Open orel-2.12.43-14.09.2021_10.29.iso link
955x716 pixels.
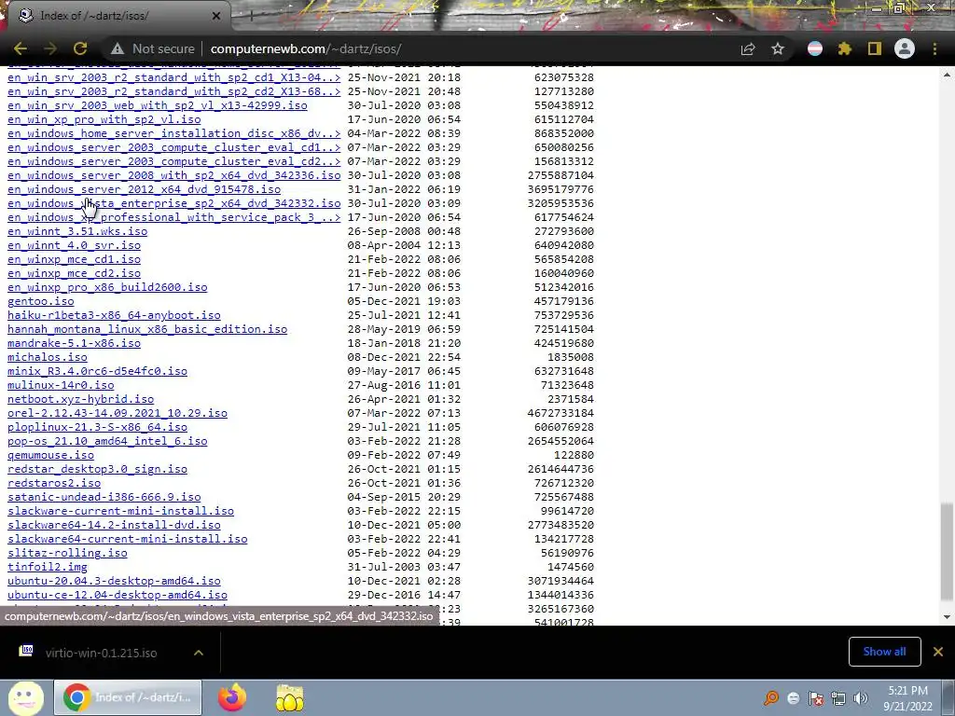(118, 413)
